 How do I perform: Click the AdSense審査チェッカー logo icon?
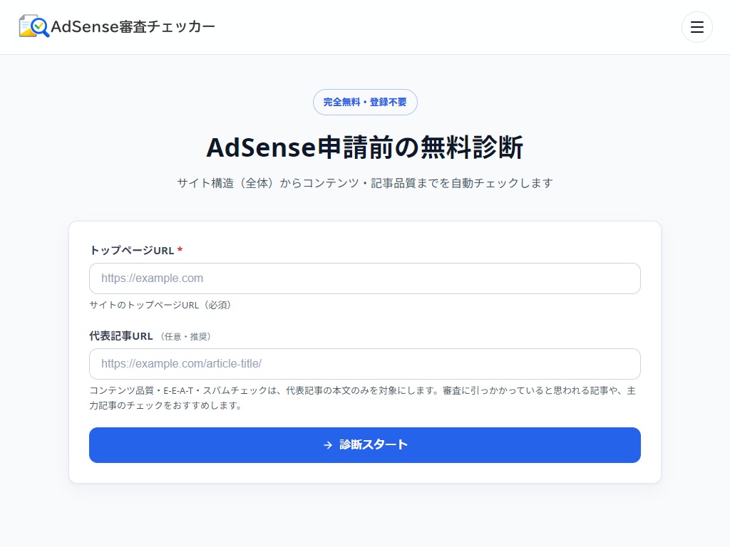tap(34, 26)
